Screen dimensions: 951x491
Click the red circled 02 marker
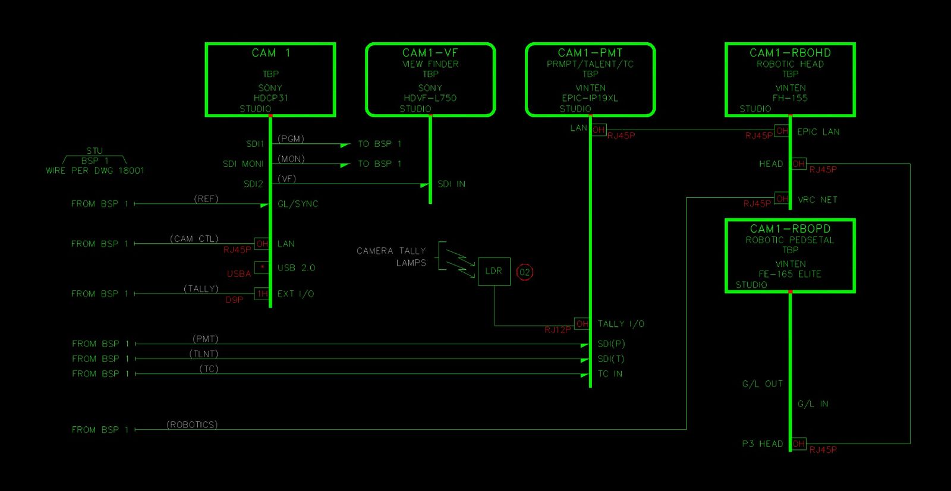click(x=524, y=272)
